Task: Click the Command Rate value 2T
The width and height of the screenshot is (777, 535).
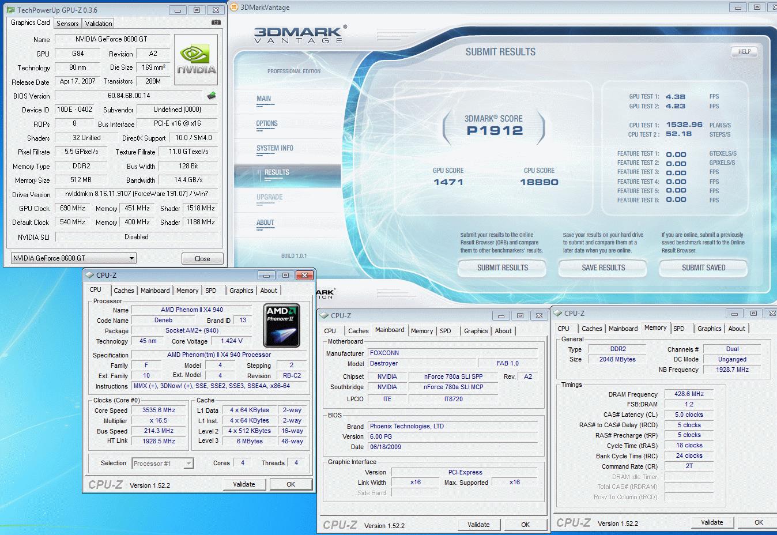Action: pos(689,466)
